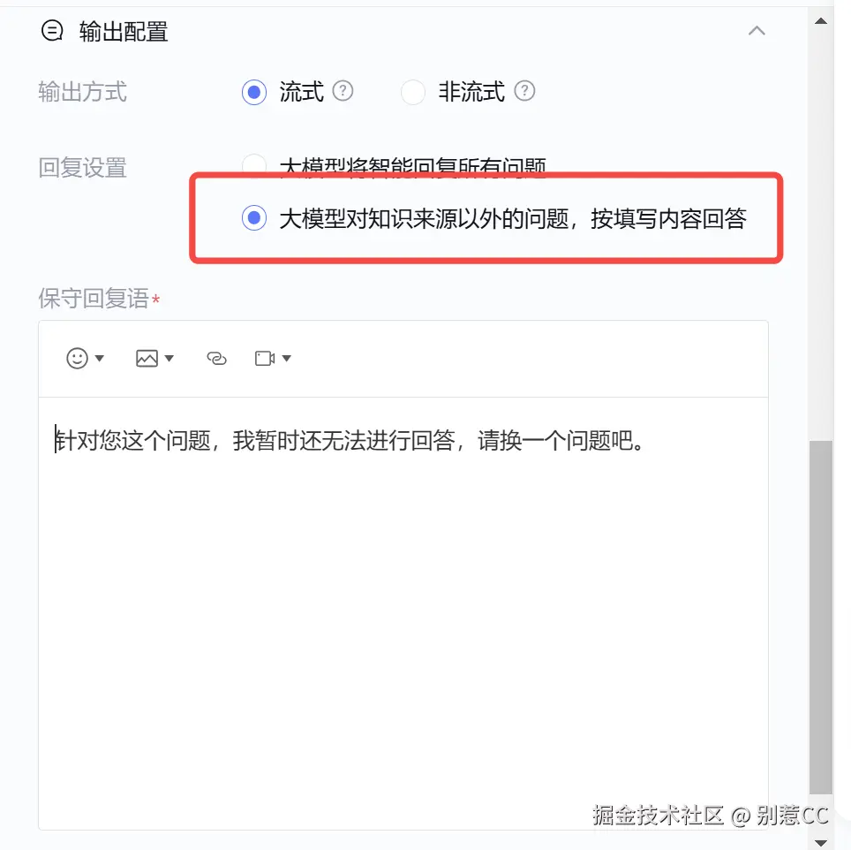Click inside the 保守回复语 text area
This screenshot has height=850, width=851.
[403, 612]
